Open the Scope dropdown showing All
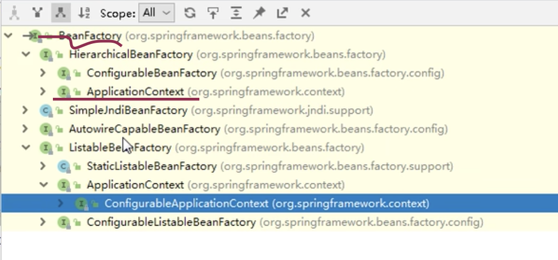The image size is (558, 260). [156, 13]
